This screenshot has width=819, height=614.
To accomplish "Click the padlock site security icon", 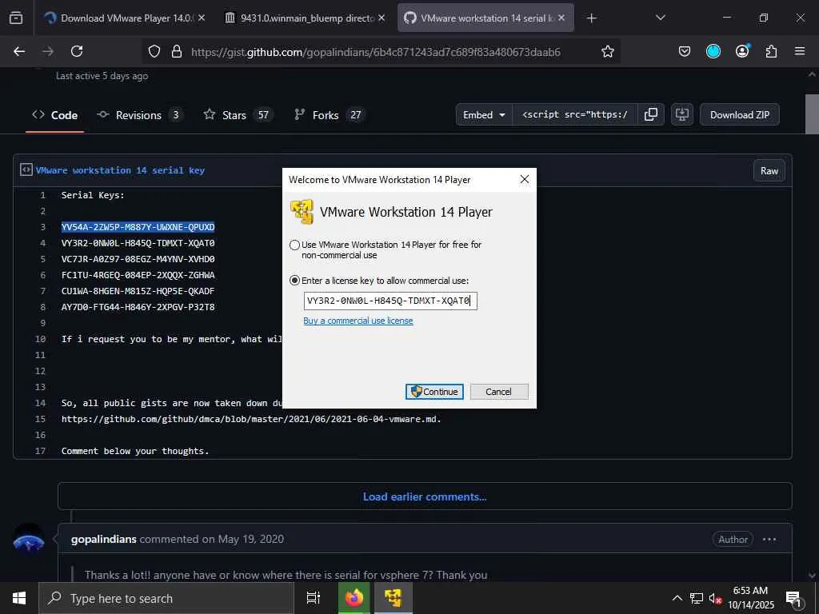I will (177, 51).
